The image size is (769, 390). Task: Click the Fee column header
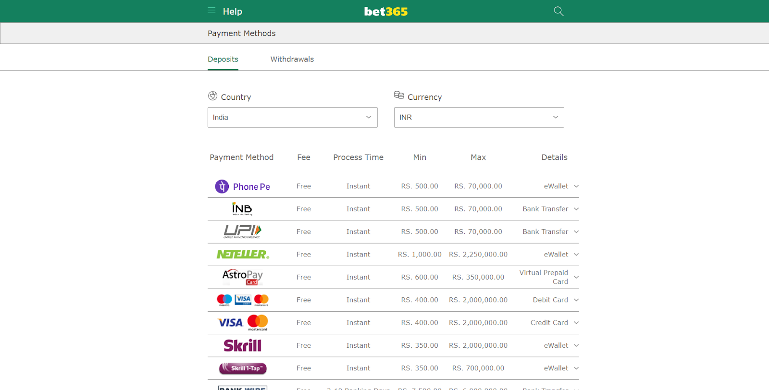pyautogui.click(x=304, y=157)
